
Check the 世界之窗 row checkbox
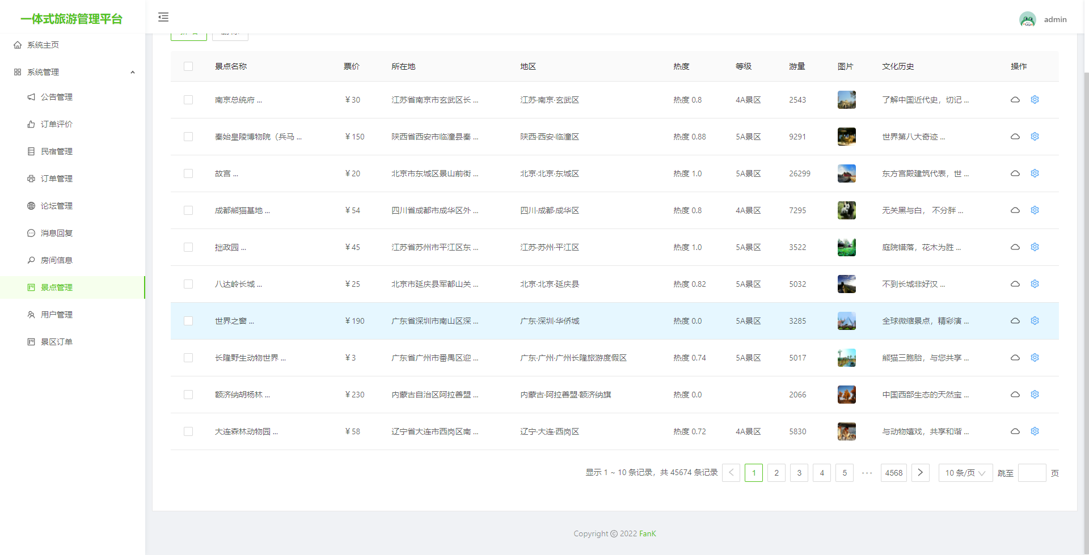(188, 321)
